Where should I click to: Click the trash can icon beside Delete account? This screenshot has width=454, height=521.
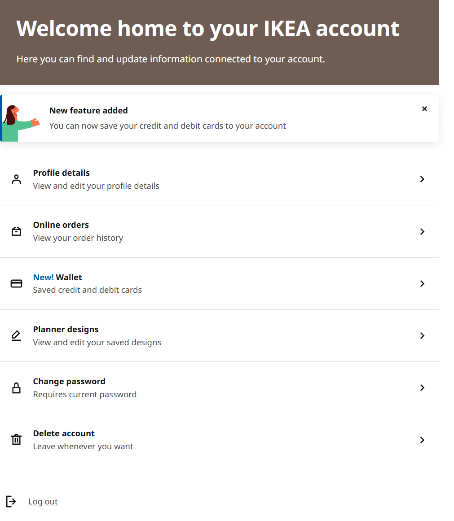click(16, 439)
